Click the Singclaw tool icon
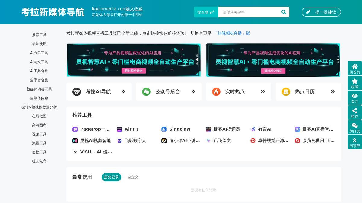This screenshot has height=203, width=362. tap(164, 129)
